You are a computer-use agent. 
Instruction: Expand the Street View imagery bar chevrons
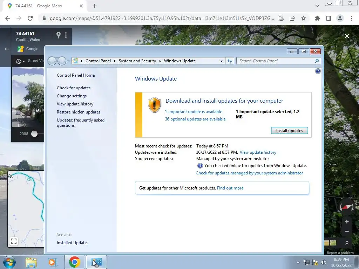pyautogui.click(x=347, y=243)
